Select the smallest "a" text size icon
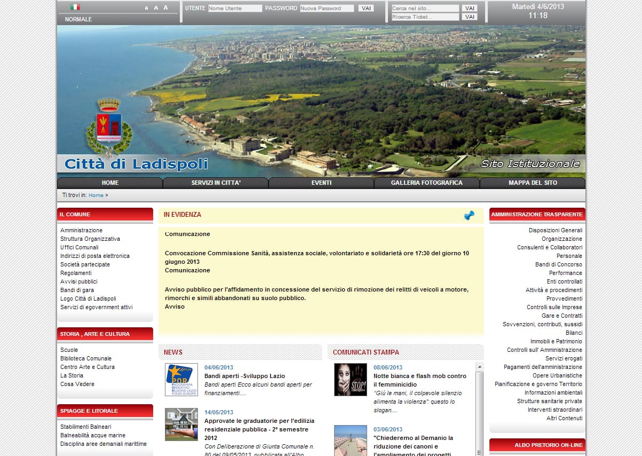 (146, 8)
